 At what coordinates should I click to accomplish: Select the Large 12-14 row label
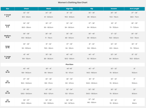coord(8,47)
